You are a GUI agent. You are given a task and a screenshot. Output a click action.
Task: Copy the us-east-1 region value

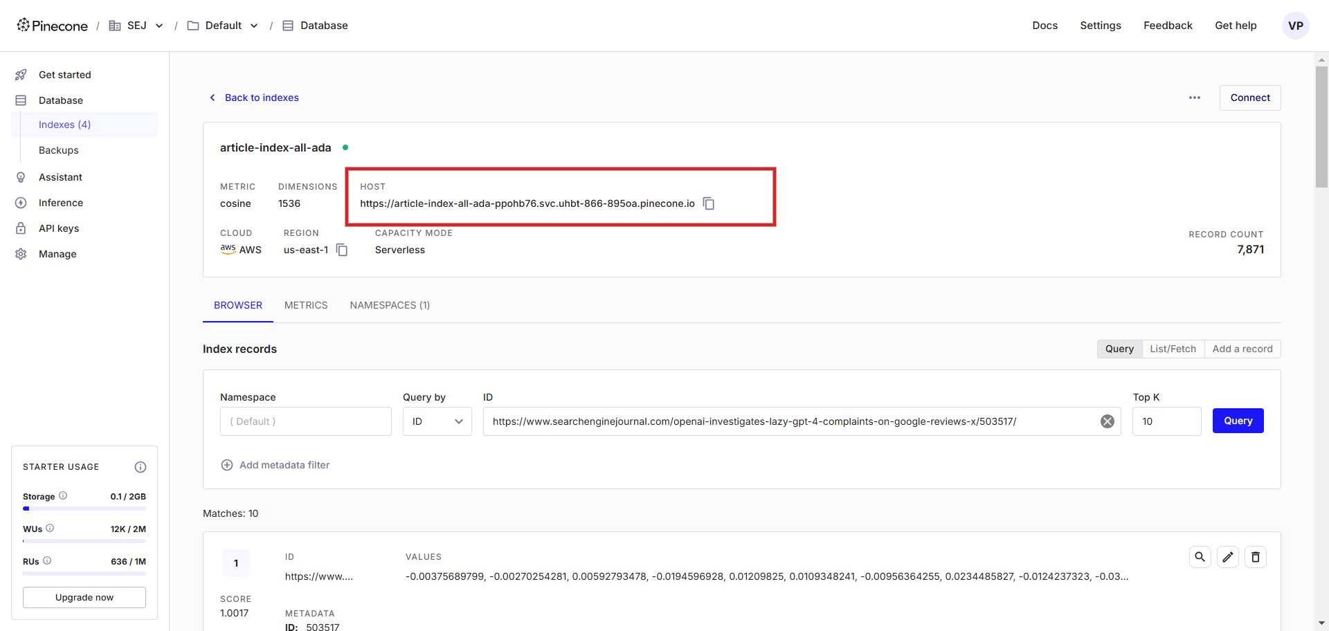pos(342,250)
